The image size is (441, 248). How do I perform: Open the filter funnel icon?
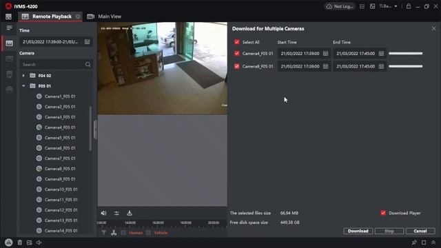pos(104,233)
